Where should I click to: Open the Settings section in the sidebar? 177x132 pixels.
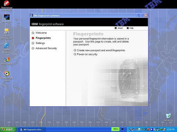[38, 43]
